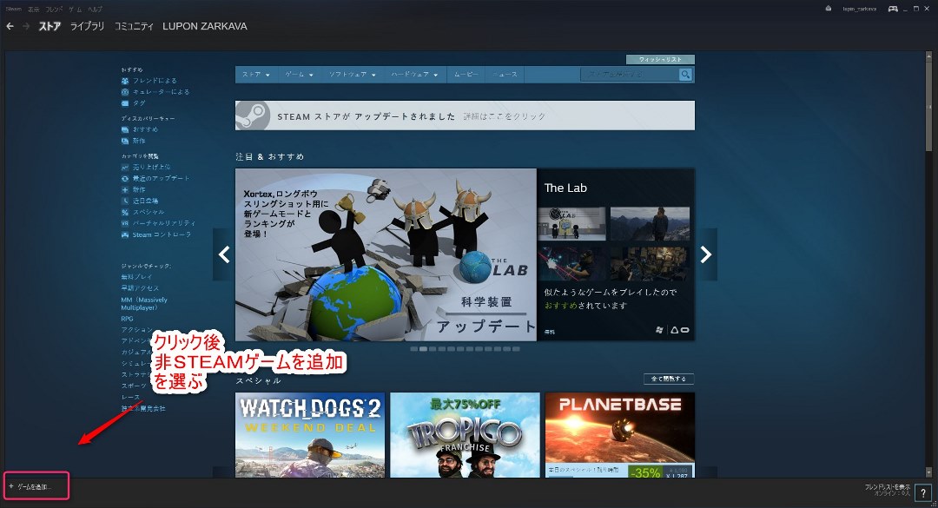Expand the ハードウェア dropdown
Image resolution: width=938 pixels, height=508 pixels.
414,74
